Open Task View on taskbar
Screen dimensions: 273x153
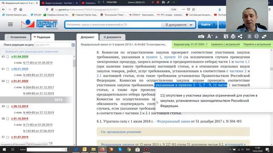click(12, 149)
